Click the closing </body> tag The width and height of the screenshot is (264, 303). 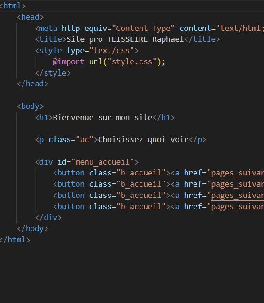[32, 228]
